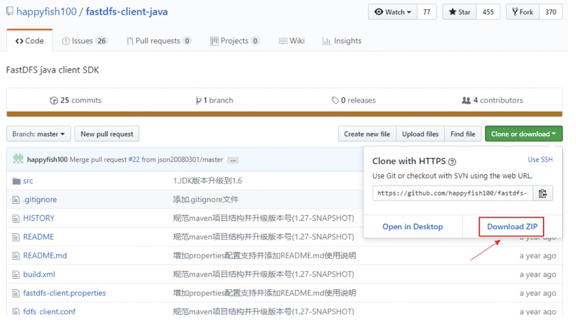Open the README file without extension
The image size is (576, 327).
click(x=38, y=237)
